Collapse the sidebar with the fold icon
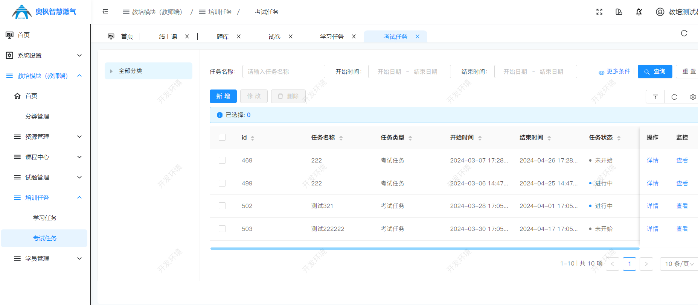 [x=105, y=12]
